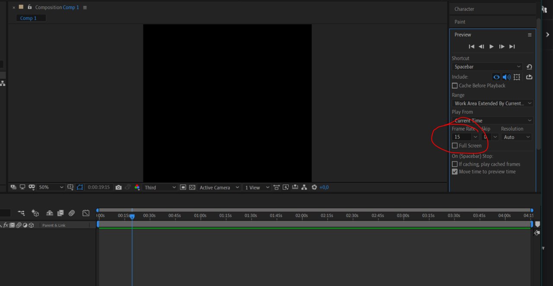Step back one frame in Preview
The height and width of the screenshot is (286, 553).
(x=481, y=47)
